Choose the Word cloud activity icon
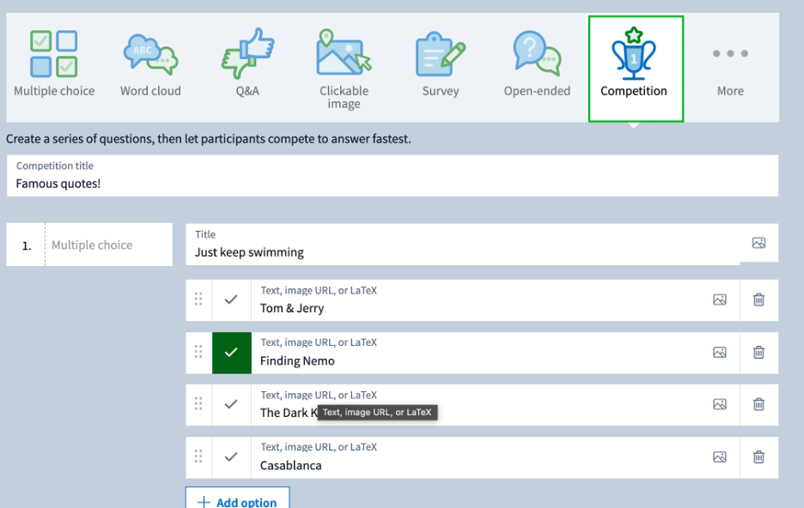This screenshot has height=508, width=804. [150, 65]
